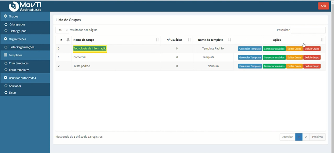Select pagination page 1
Image resolution: width=334 pixels, height=153 pixels.
299,137
